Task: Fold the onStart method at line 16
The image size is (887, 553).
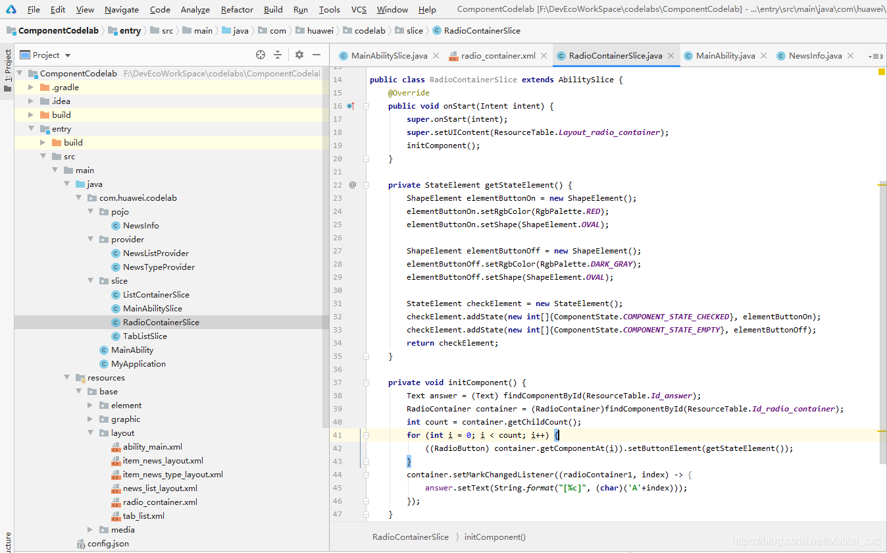Action: tap(366, 106)
